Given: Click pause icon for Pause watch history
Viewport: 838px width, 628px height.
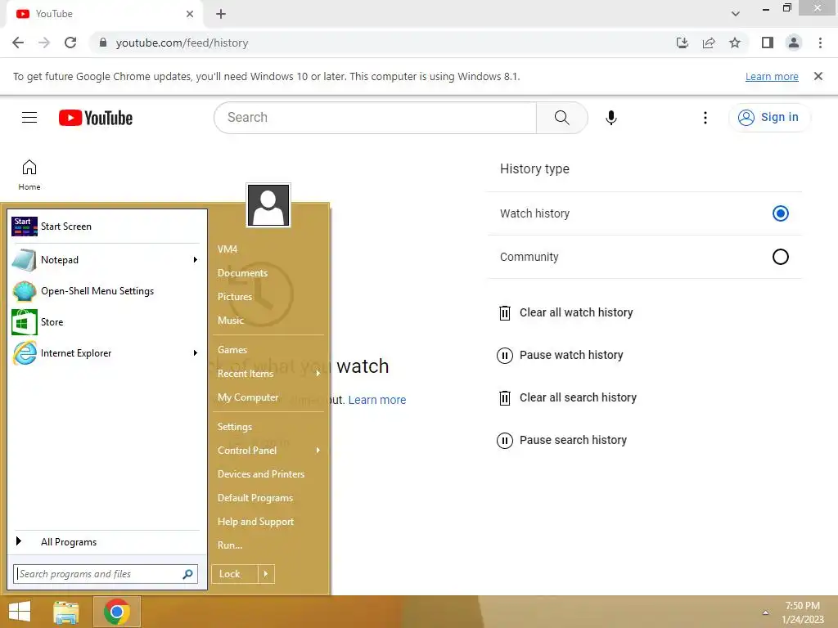Looking at the screenshot, I should pyautogui.click(x=504, y=355).
